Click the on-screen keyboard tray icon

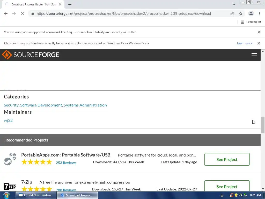tap(222, 195)
